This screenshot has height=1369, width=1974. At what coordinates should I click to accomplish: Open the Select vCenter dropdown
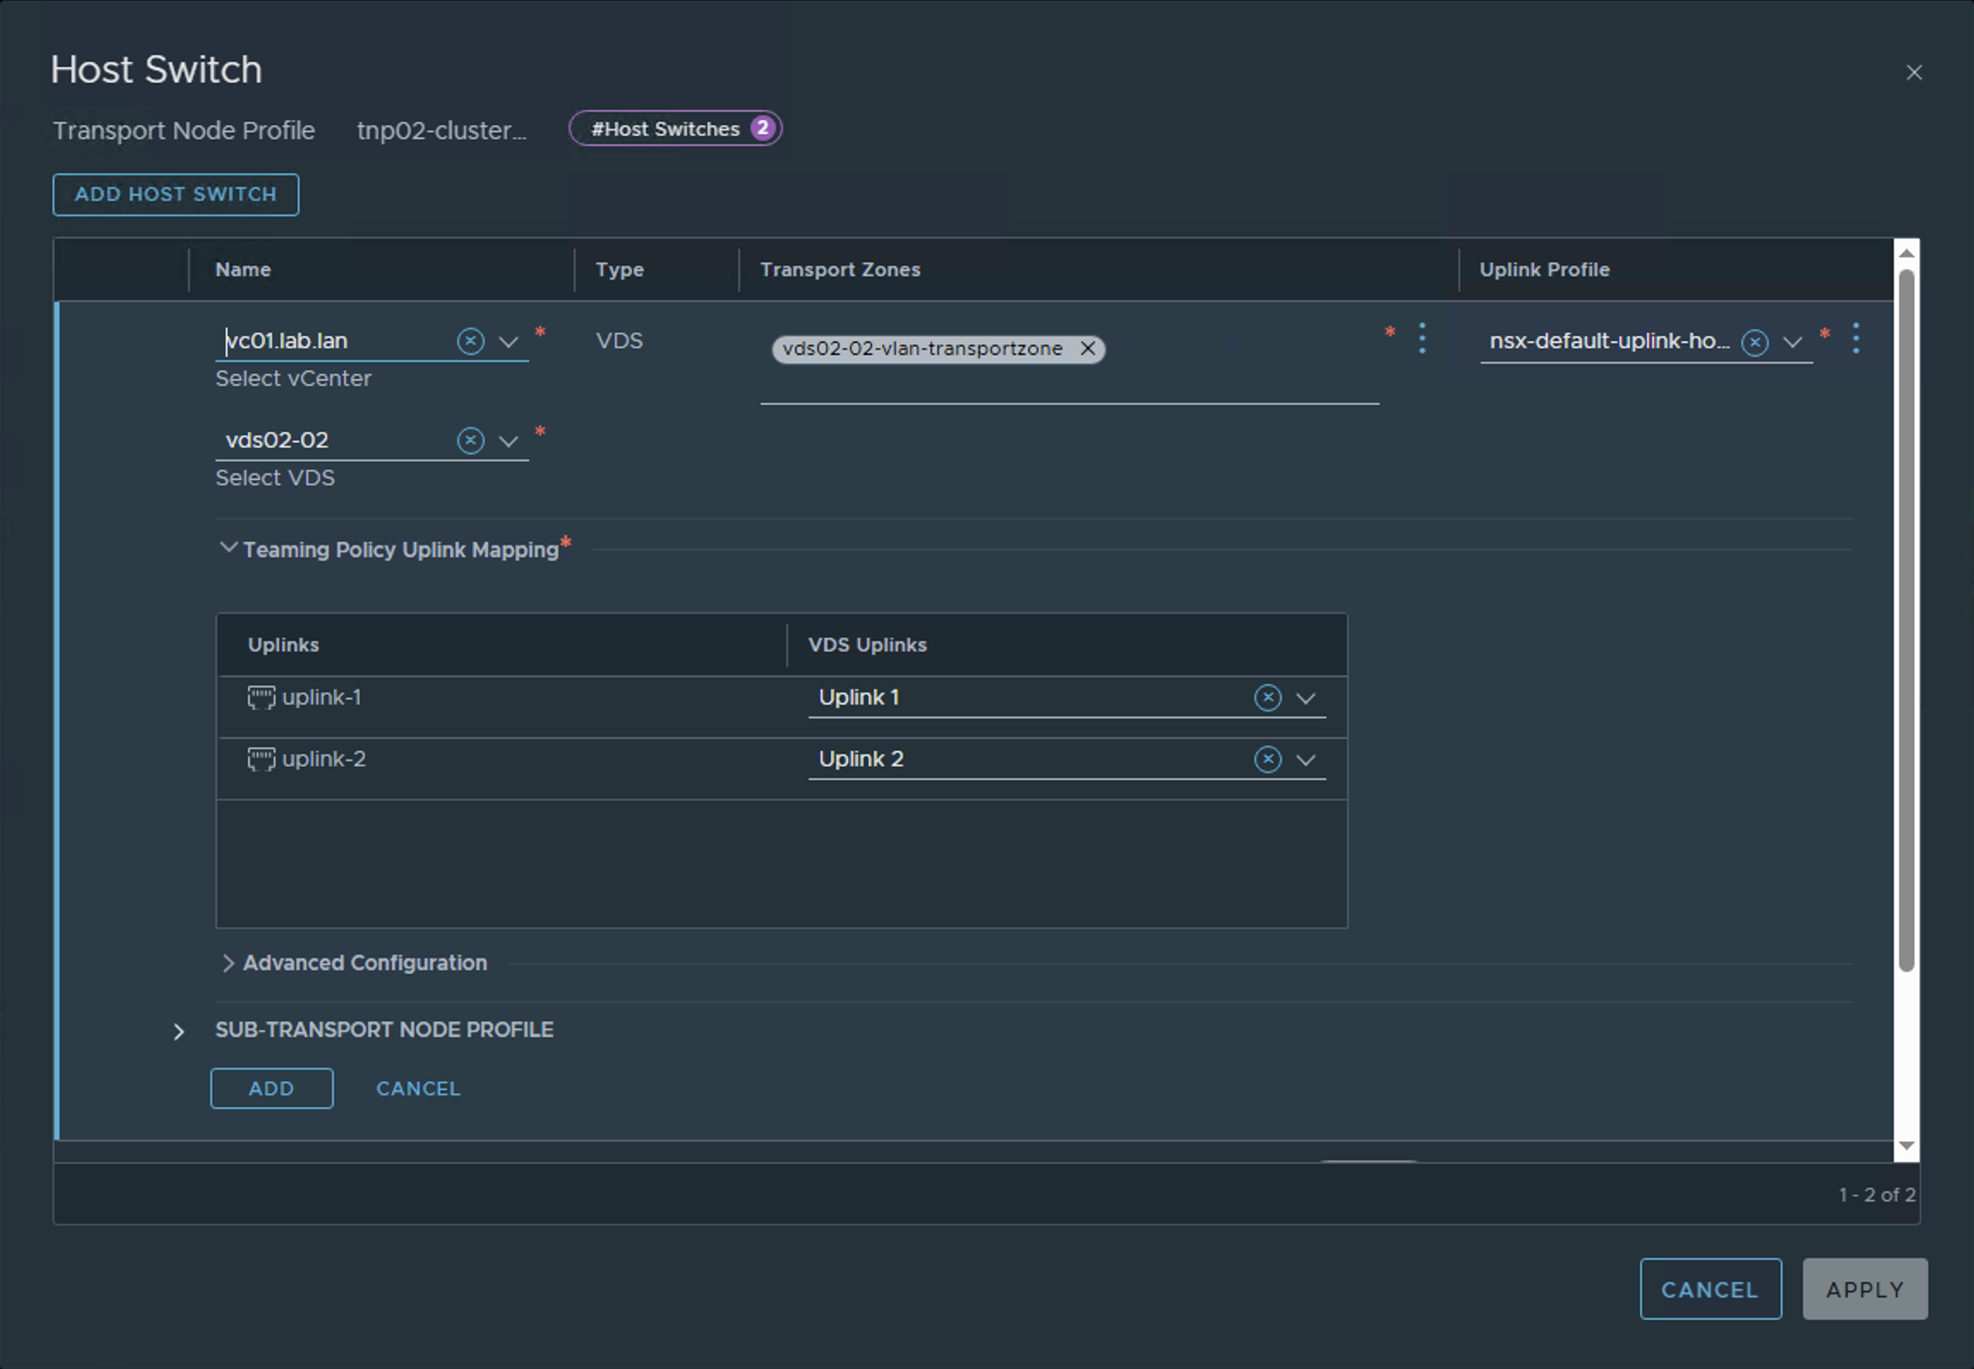(x=508, y=341)
